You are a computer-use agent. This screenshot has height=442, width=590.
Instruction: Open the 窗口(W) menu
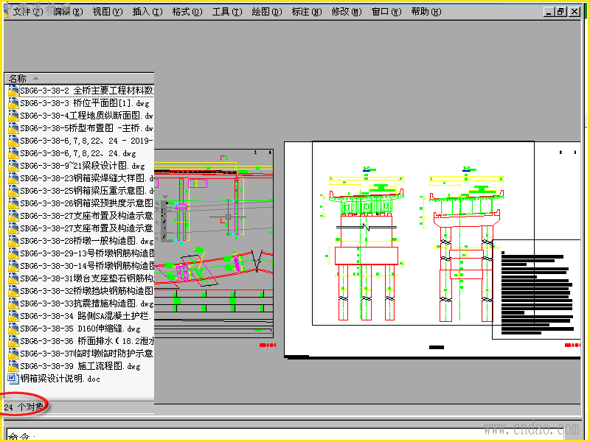click(386, 12)
